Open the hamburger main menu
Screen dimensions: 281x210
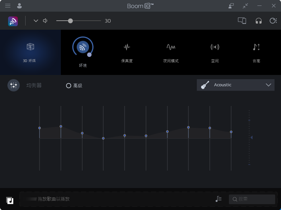(8, 6)
